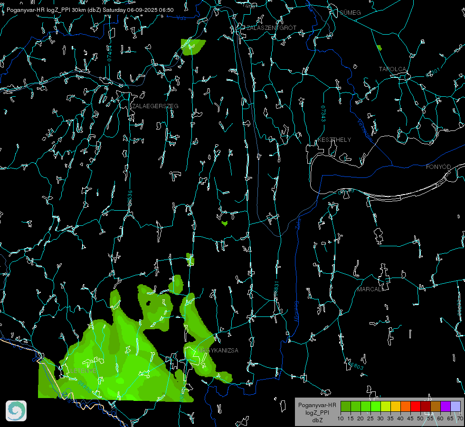Image resolution: width=465 pixels, height=427 pixels.
Task: Click the legend scale value 35
Action: [390, 419]
